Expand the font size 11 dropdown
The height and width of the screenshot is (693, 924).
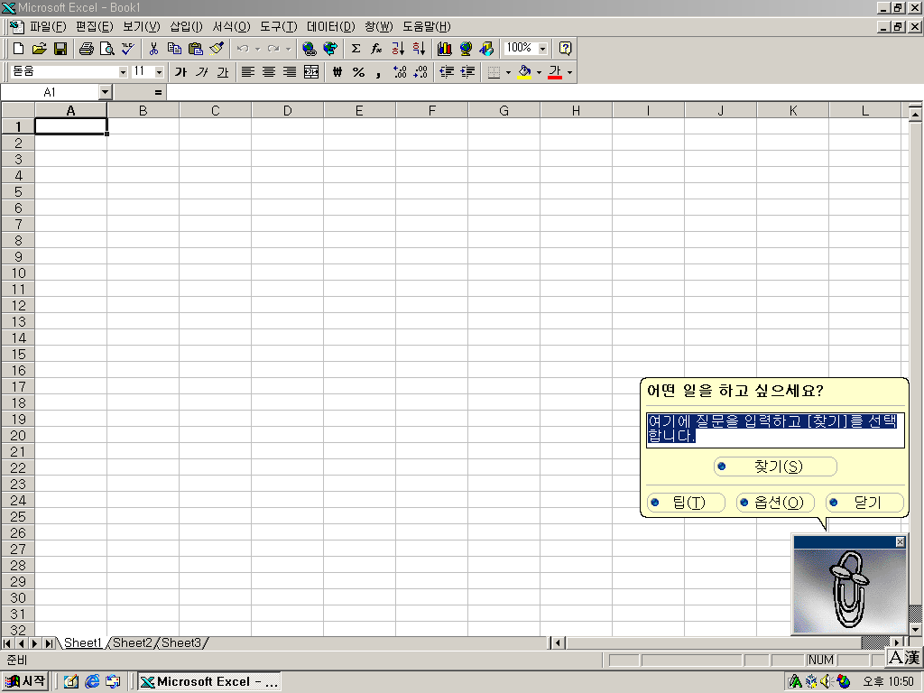(x=159, y=72)
